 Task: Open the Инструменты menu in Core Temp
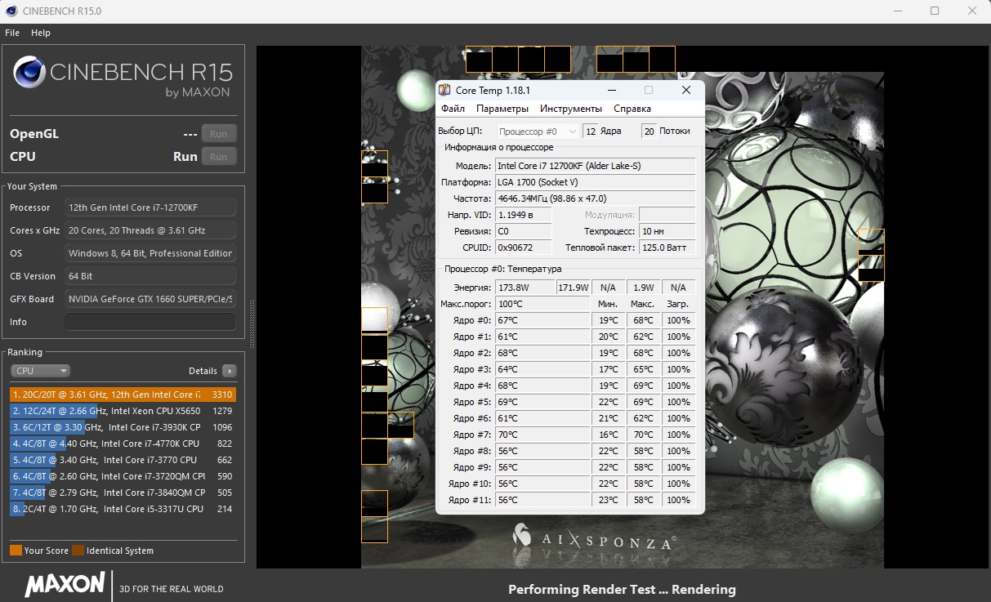click(571, 109)
